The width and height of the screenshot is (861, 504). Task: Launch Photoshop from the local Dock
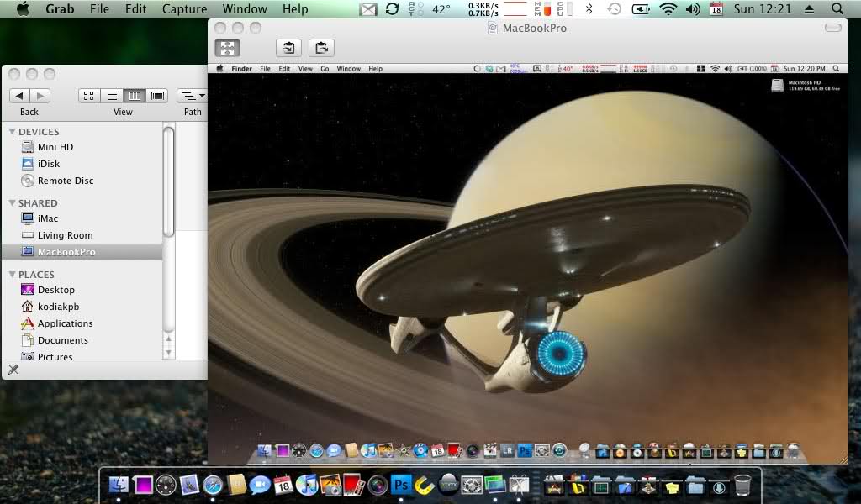pos(401,485)
